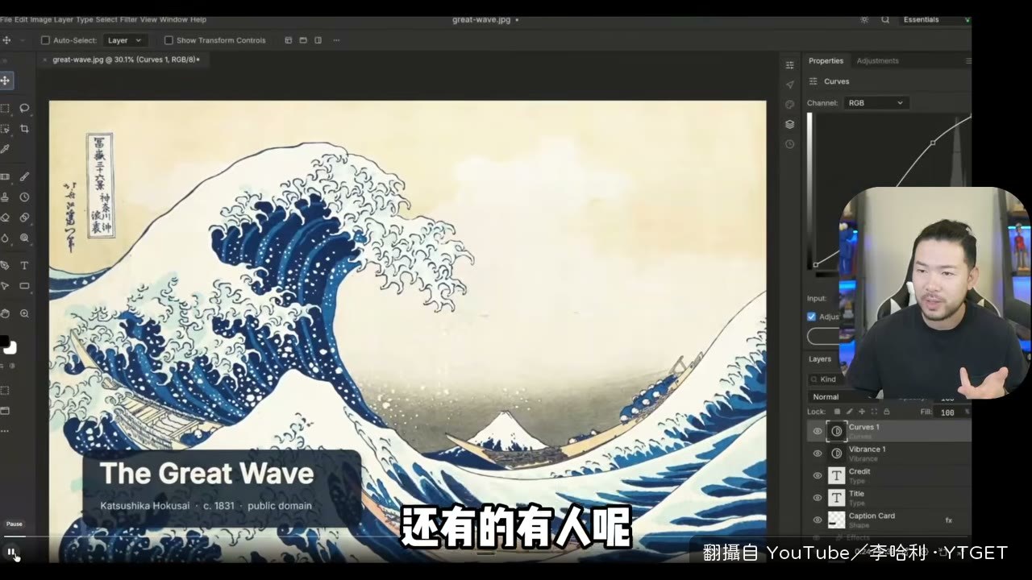The height and width of the screenshot is (580, 1032).
Task: Select the Type tool
Action: tap(24, 265)
